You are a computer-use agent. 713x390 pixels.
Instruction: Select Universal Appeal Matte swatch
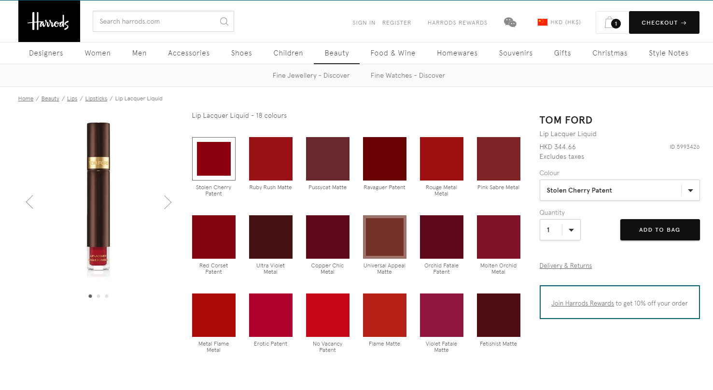coord(385,237)
